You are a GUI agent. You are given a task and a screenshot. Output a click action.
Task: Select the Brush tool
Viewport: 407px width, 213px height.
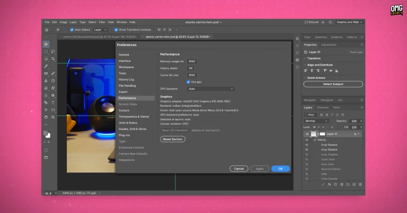pyautogui.click(x=53, y=73)
